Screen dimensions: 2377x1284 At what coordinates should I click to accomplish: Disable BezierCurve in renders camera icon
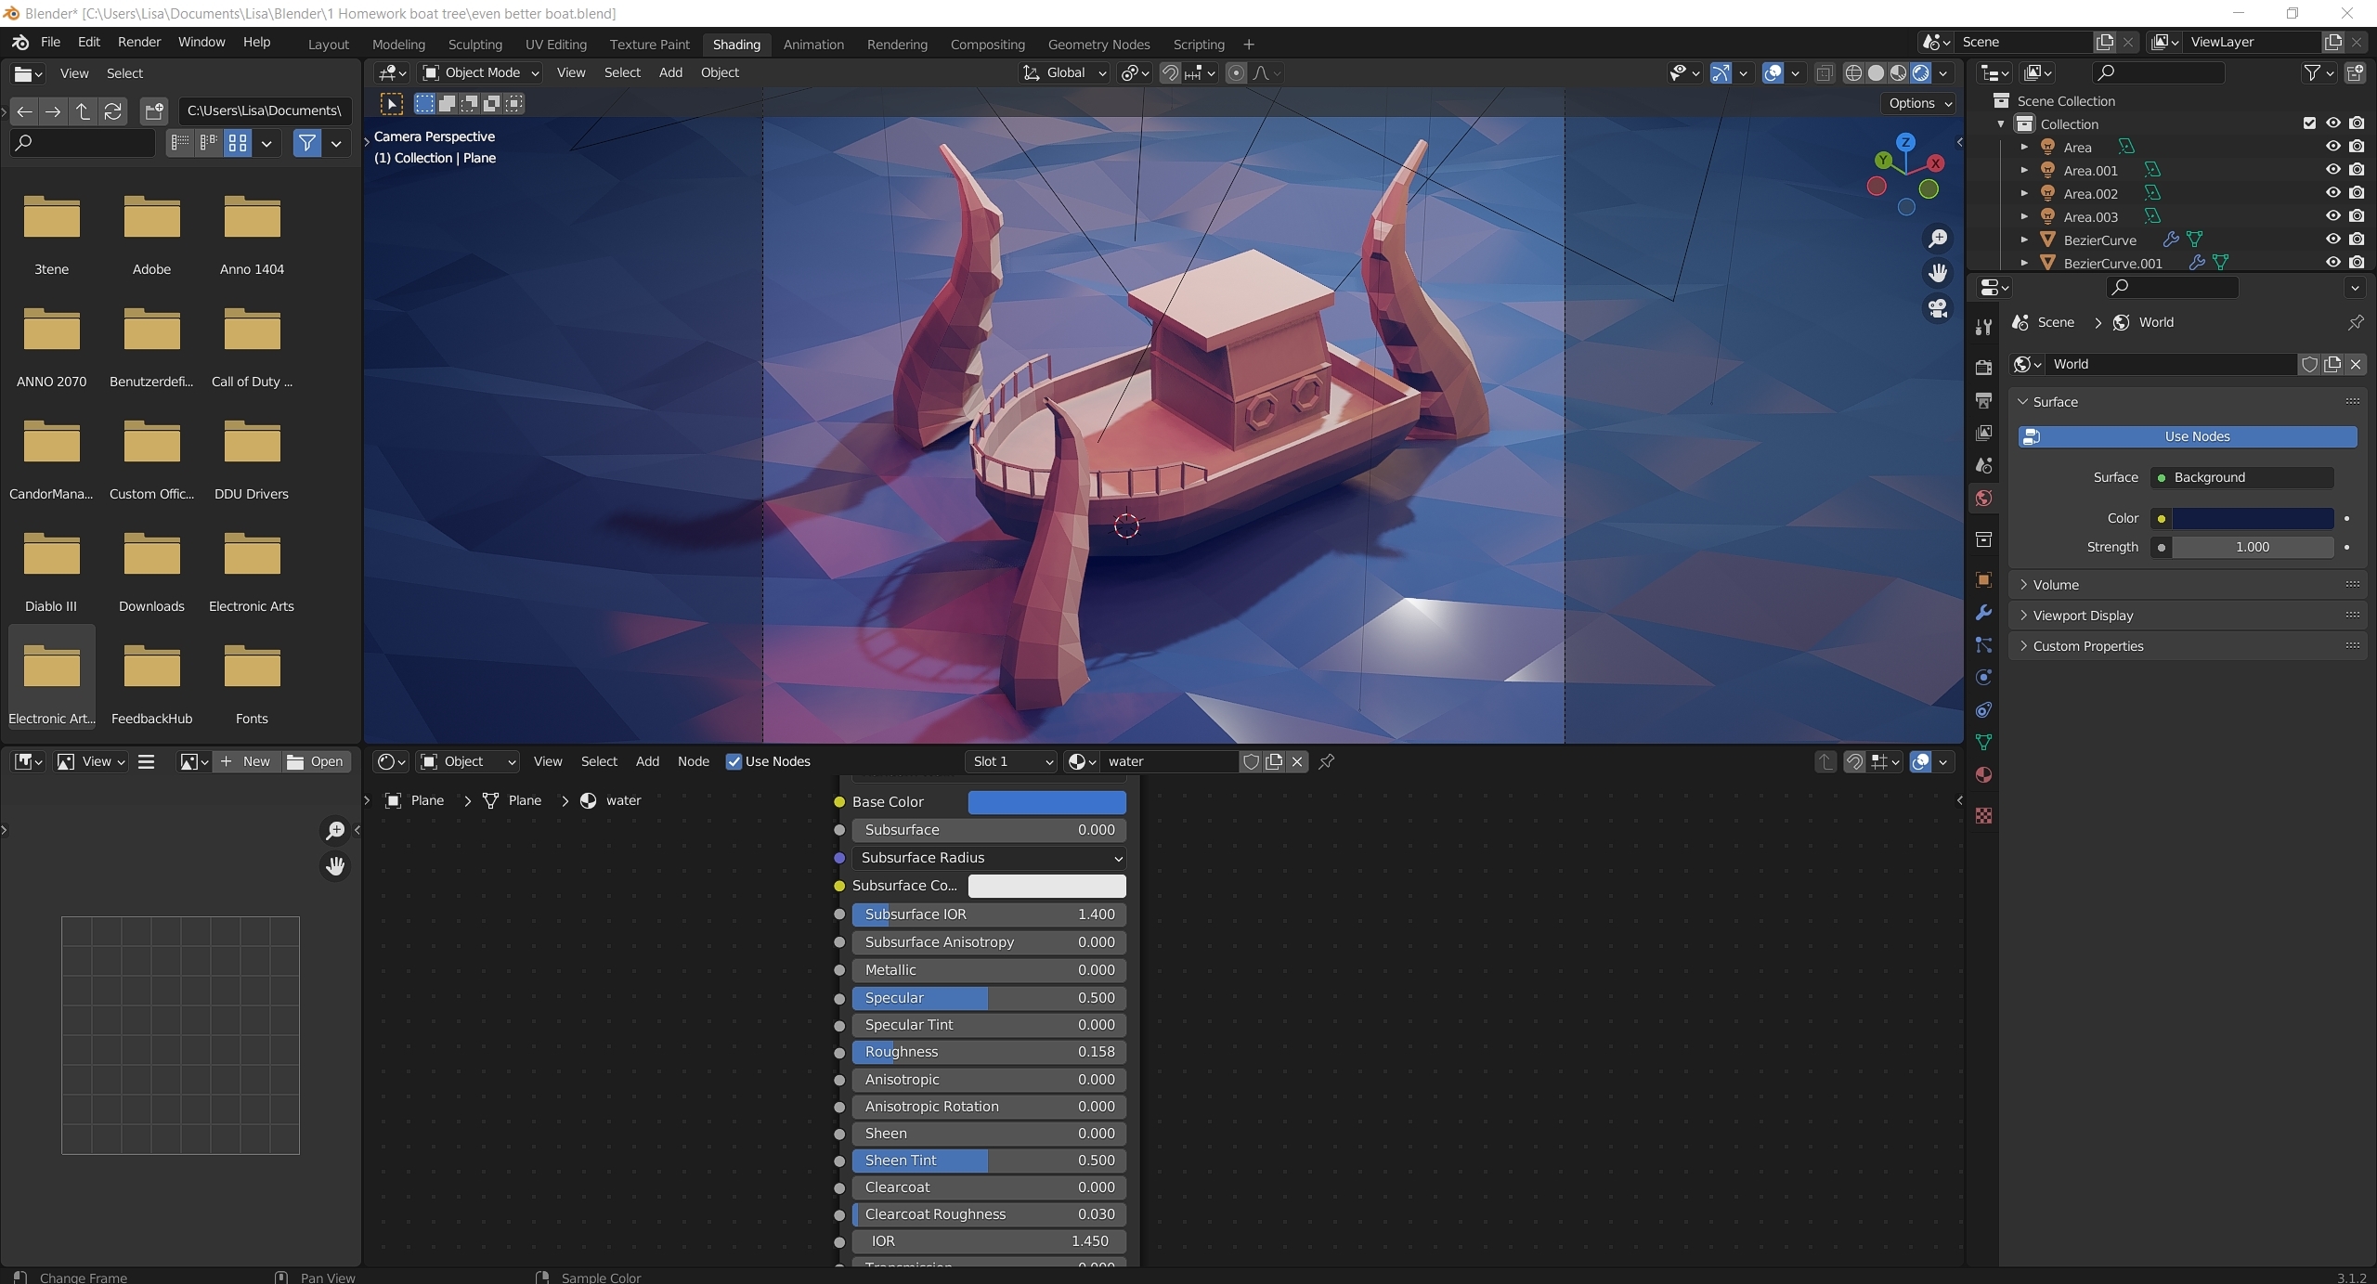click(2357, 240)
